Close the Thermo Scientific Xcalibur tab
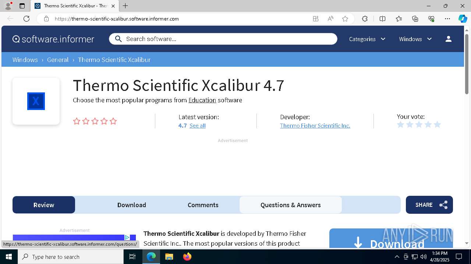The image size is (471, 264). click(x=113, y=6)
